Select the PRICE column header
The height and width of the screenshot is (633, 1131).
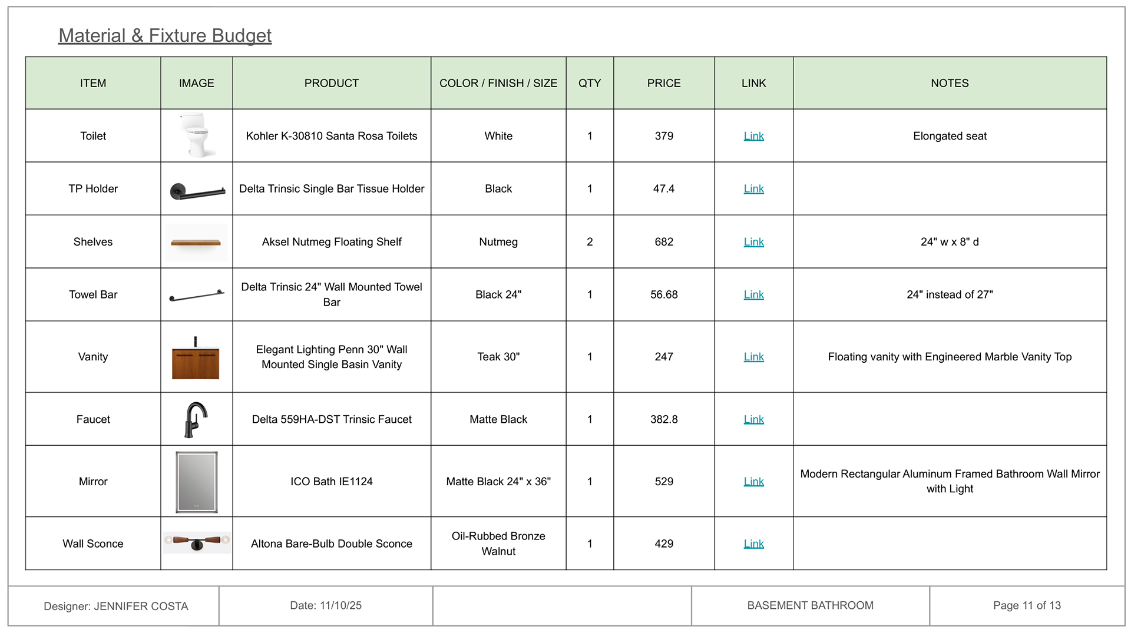coord(664,83)
